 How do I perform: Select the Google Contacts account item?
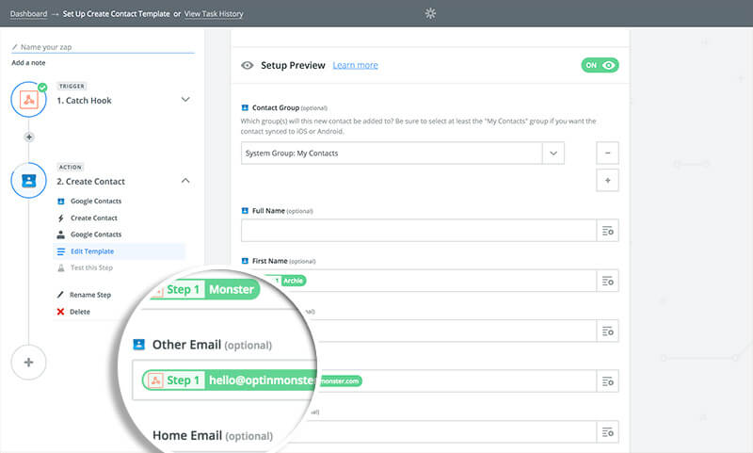(x=96, y=235)
